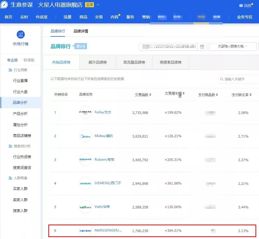
Task: Open 行业热词榜 in the sidebar
Action: click(x=22, y=157)
